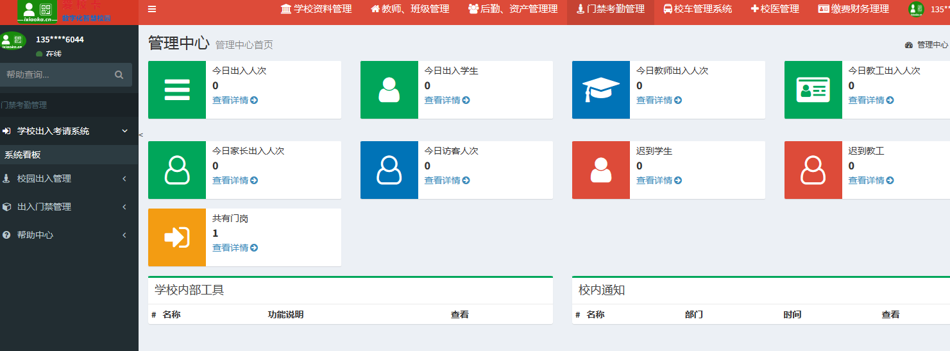
Task: Open 查看详情 under 迟到教工
Action: coord(871,180)
